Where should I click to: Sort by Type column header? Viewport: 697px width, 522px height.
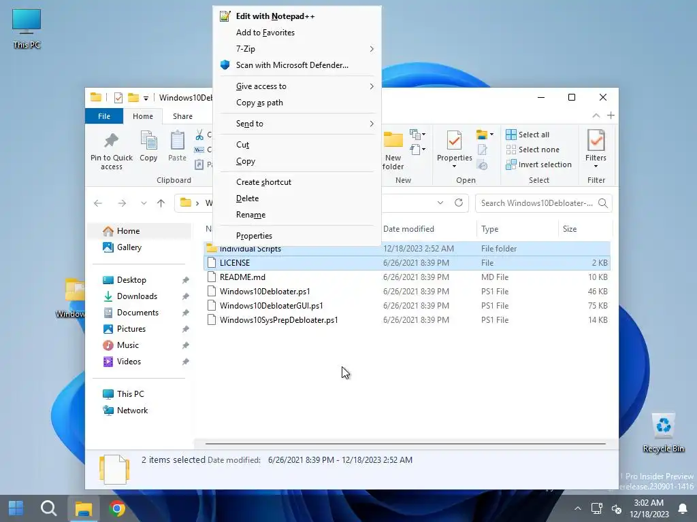(x=517, y=229)
